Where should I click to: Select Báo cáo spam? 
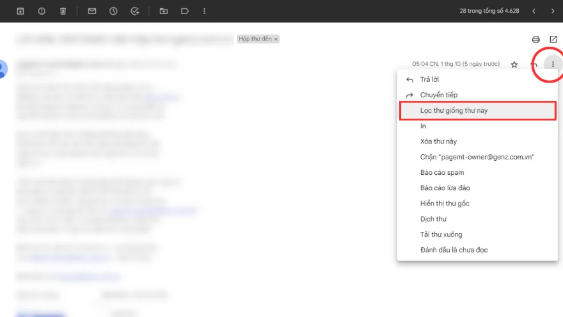click(477, 172)
